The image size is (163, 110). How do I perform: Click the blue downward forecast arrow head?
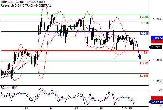click(x=140, y=57)
